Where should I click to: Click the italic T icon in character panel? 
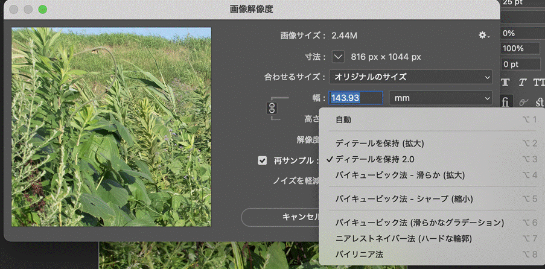click(x=523, y=83)
